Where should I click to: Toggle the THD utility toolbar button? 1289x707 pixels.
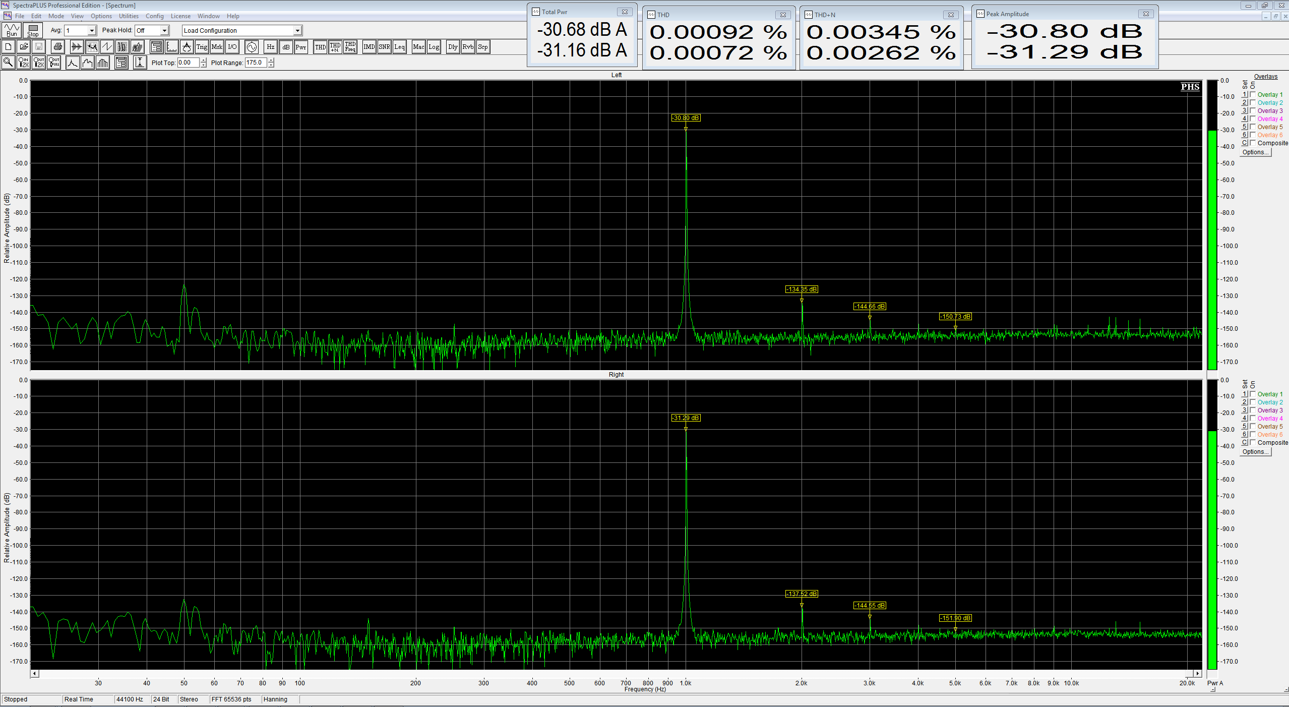[320, 47]
